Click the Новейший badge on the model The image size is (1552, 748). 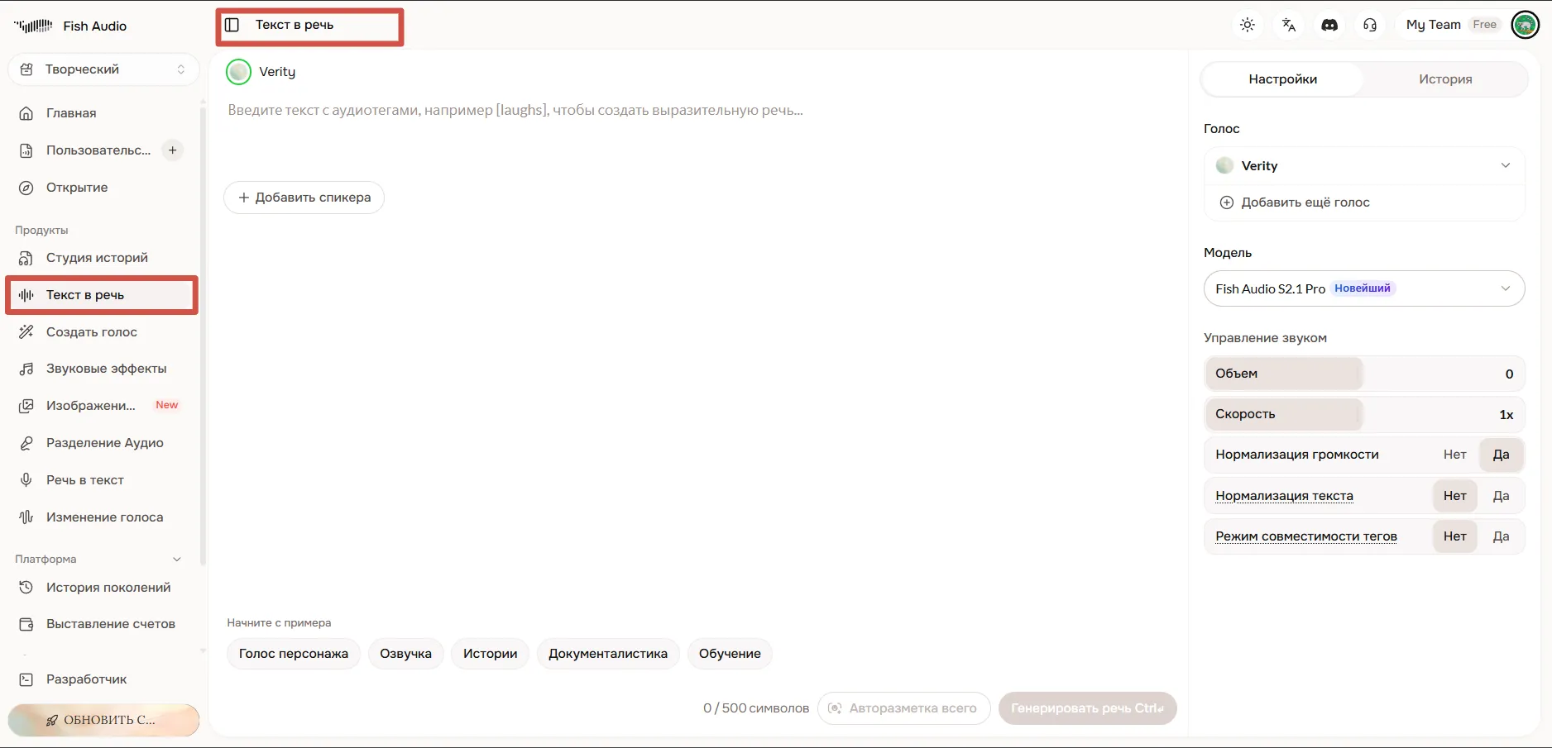click(1363, 288)
